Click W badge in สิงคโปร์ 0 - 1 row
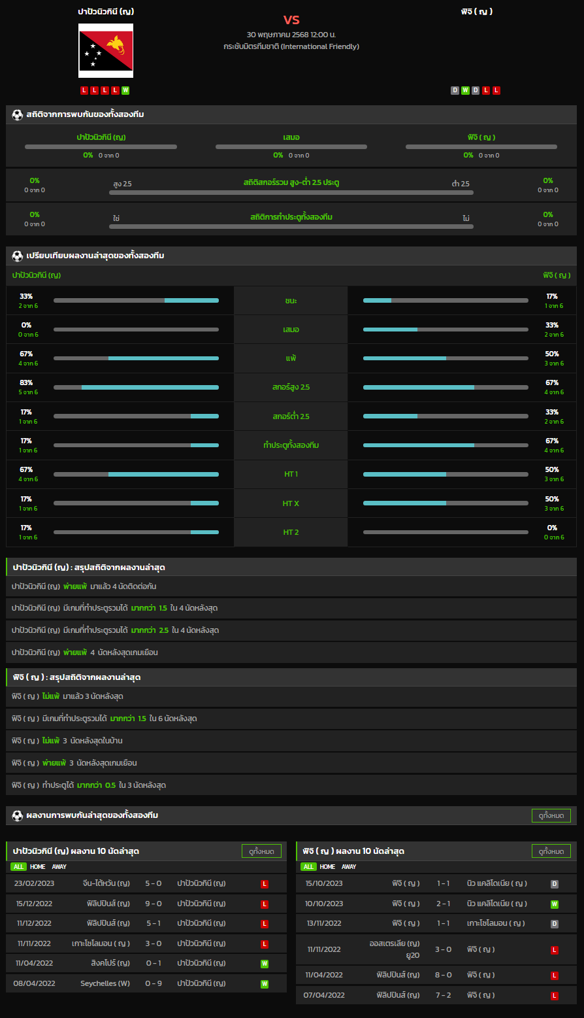This screenshot has height=1018, width=584. point(265,964)
